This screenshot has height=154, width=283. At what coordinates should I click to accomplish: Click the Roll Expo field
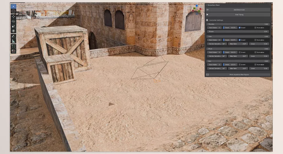(x=259, y=68)
